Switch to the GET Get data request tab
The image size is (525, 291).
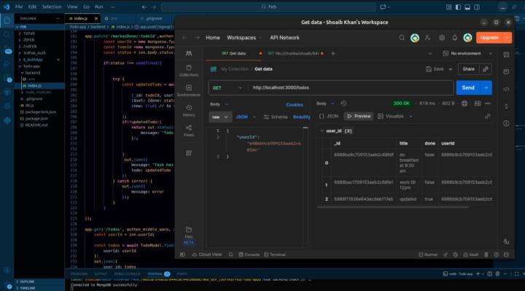pyautogui.click(x=234, y=53)
